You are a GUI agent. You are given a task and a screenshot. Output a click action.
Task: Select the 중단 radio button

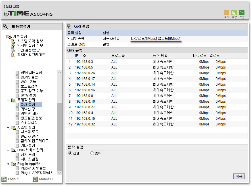click(92, 153)
